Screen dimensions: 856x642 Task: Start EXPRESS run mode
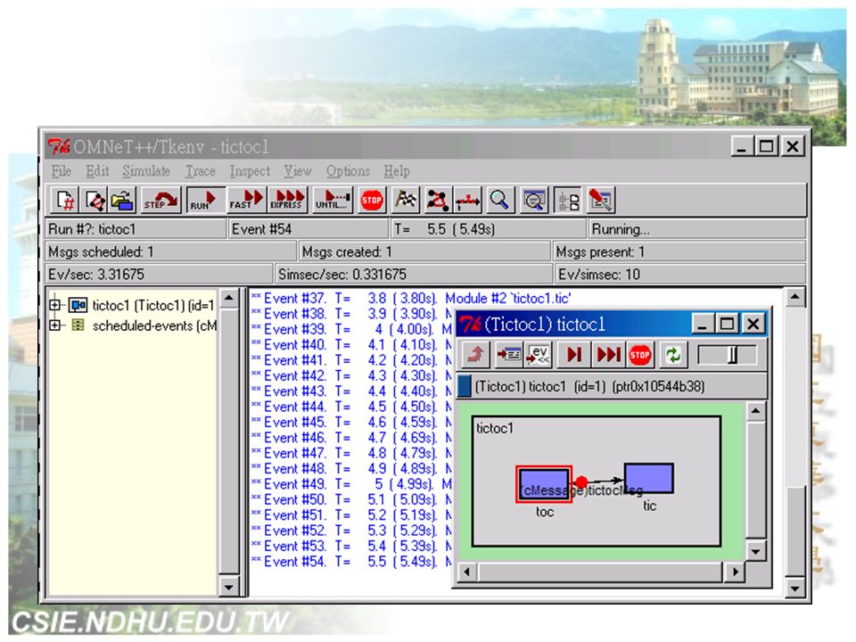click(x=288, y=201)
